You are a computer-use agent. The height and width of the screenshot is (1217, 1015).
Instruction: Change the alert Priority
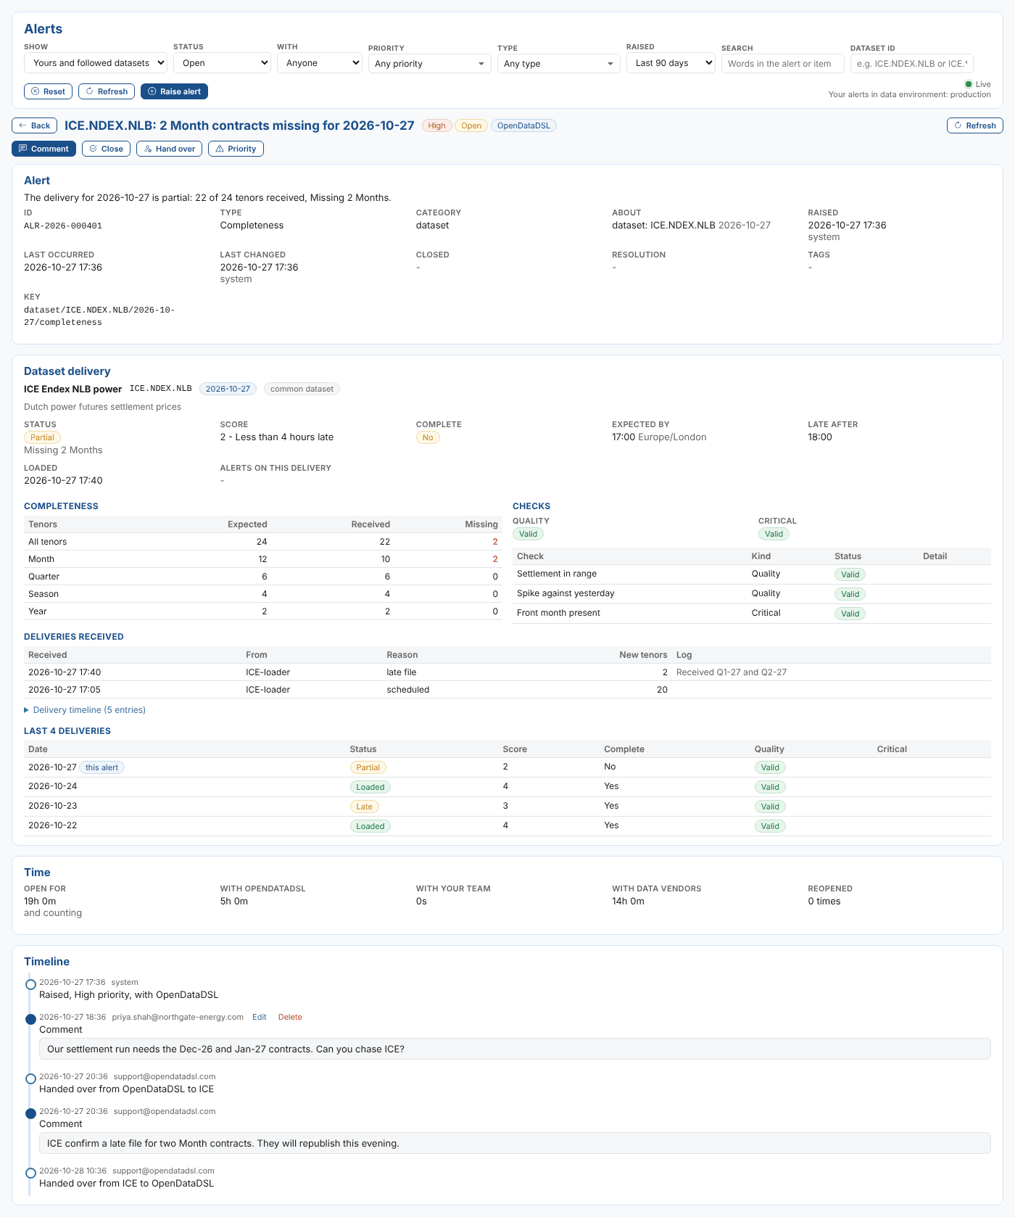click(236, 149)
